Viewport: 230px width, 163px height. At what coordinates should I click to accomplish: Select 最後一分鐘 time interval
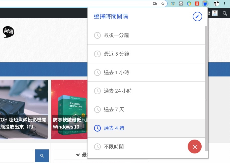pos(146,35)
